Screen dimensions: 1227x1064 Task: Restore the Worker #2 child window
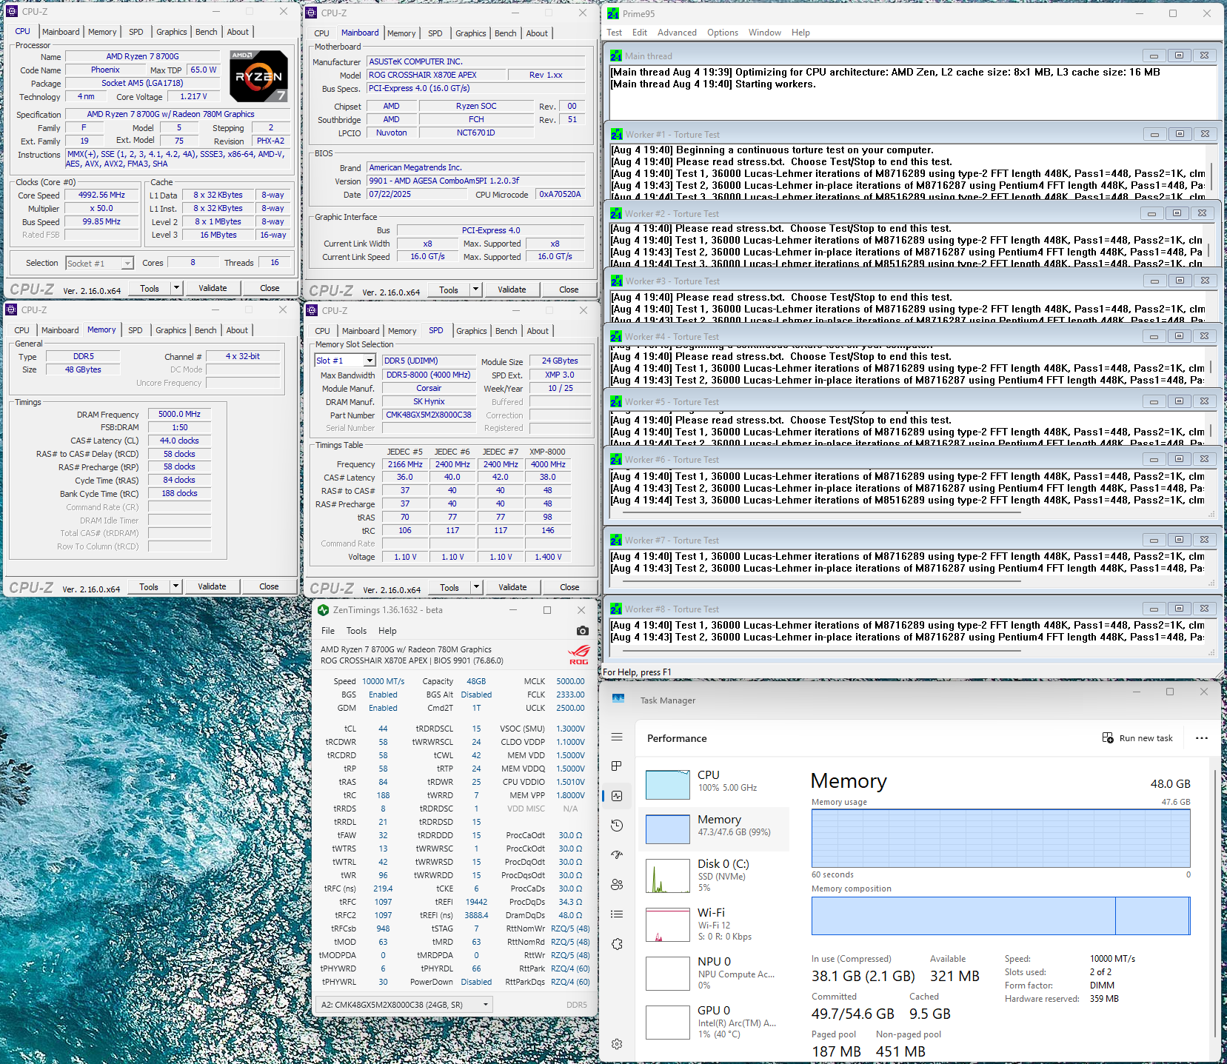[x=1177, y=213]
